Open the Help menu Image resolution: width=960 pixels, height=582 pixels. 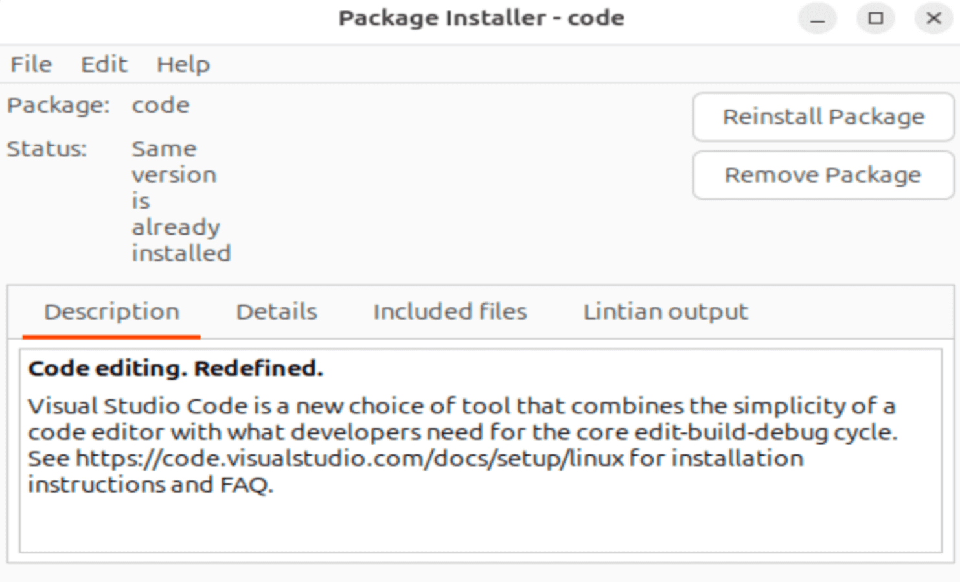pyautogui.click(x=183, y=65)
